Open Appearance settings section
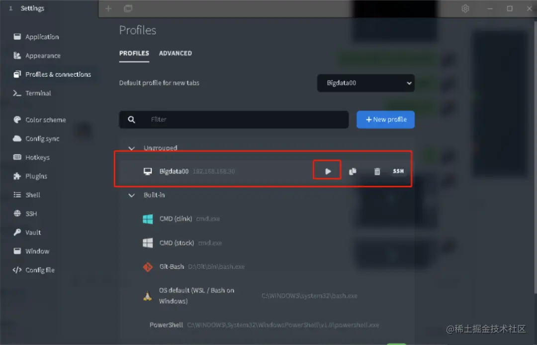This screenshot has height=345, width=537. (x=37, y=56)
